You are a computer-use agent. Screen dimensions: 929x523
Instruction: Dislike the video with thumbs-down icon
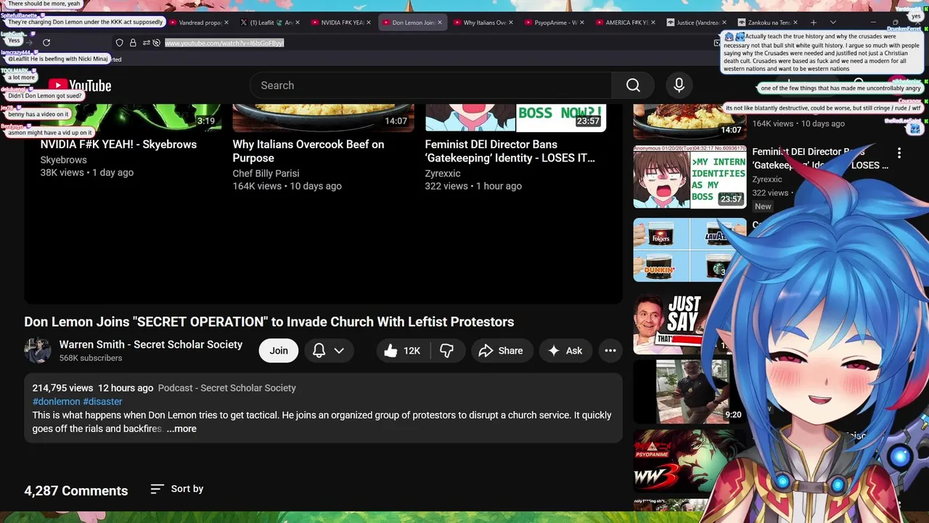447,351
